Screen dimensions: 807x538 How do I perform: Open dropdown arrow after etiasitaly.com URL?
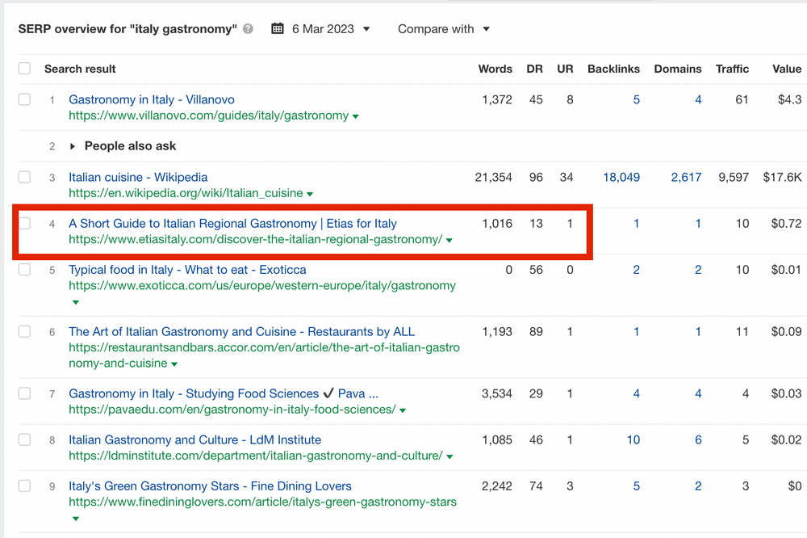pyautogui.click(x=449, y=240)
